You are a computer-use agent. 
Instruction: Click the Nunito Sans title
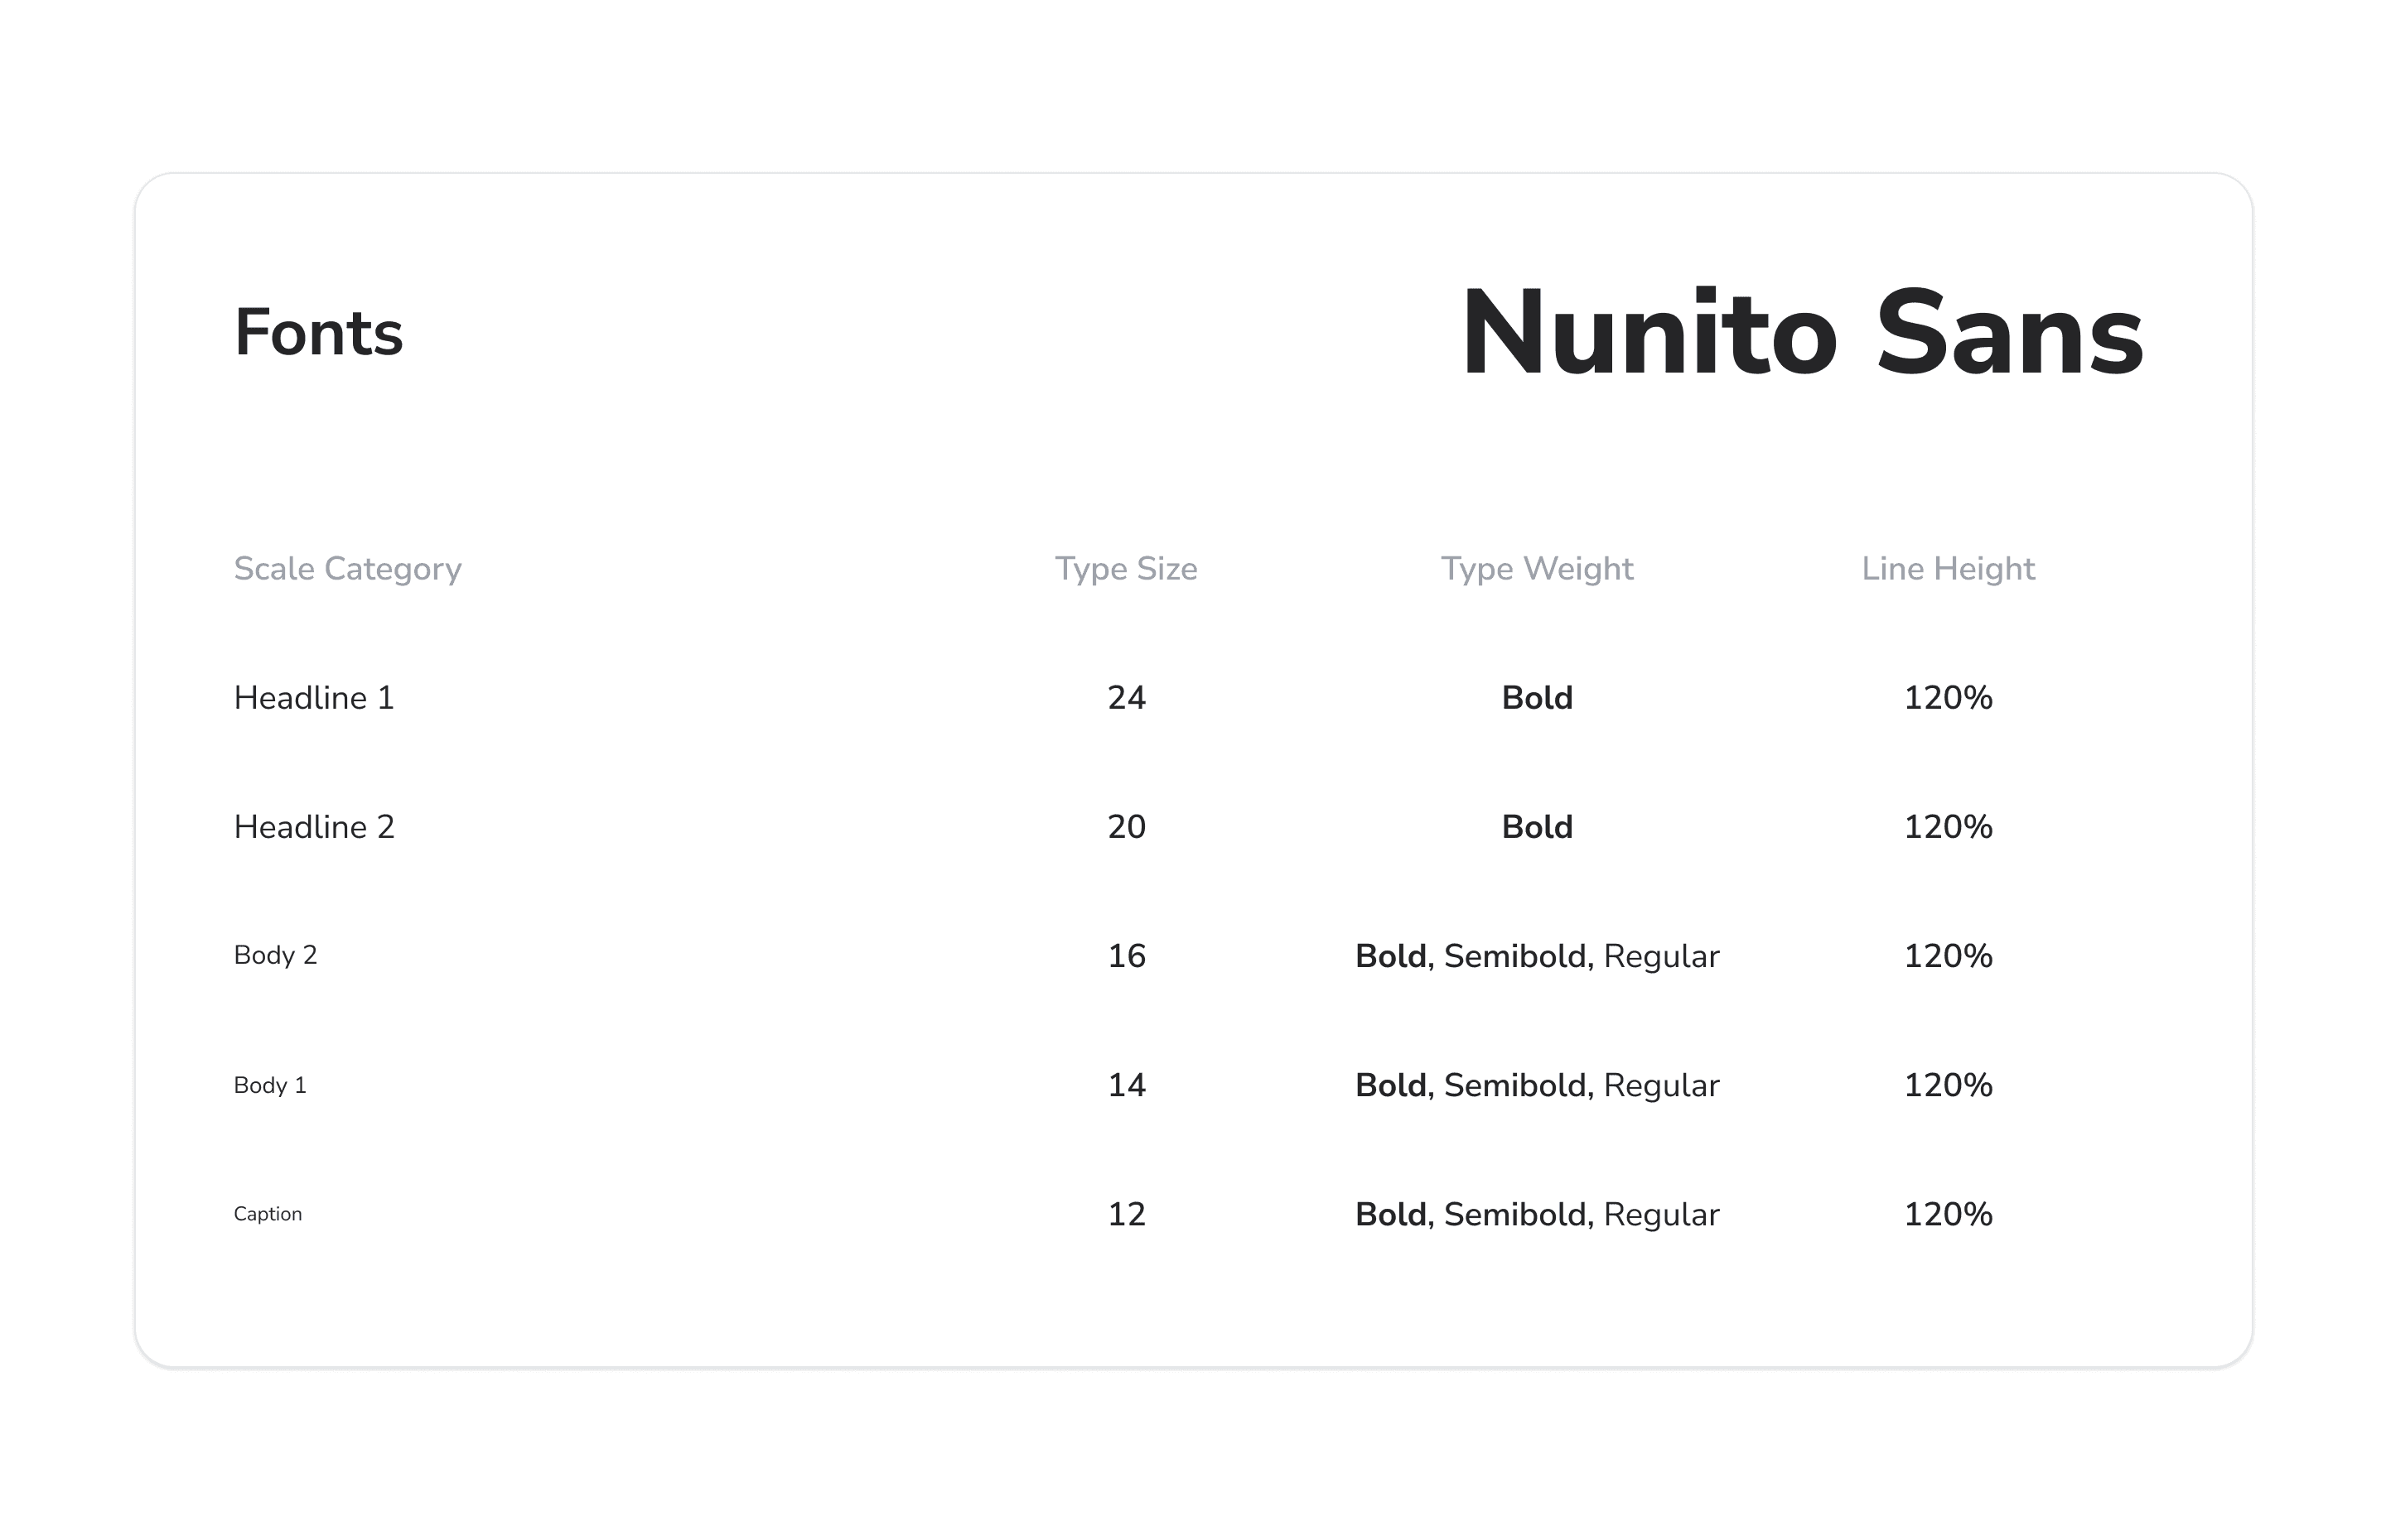tap(1801, 333)
